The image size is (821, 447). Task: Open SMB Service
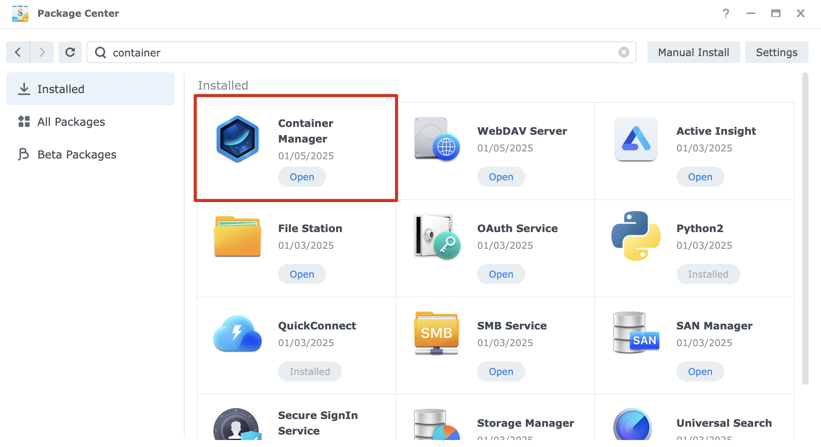tap(501, 371)
